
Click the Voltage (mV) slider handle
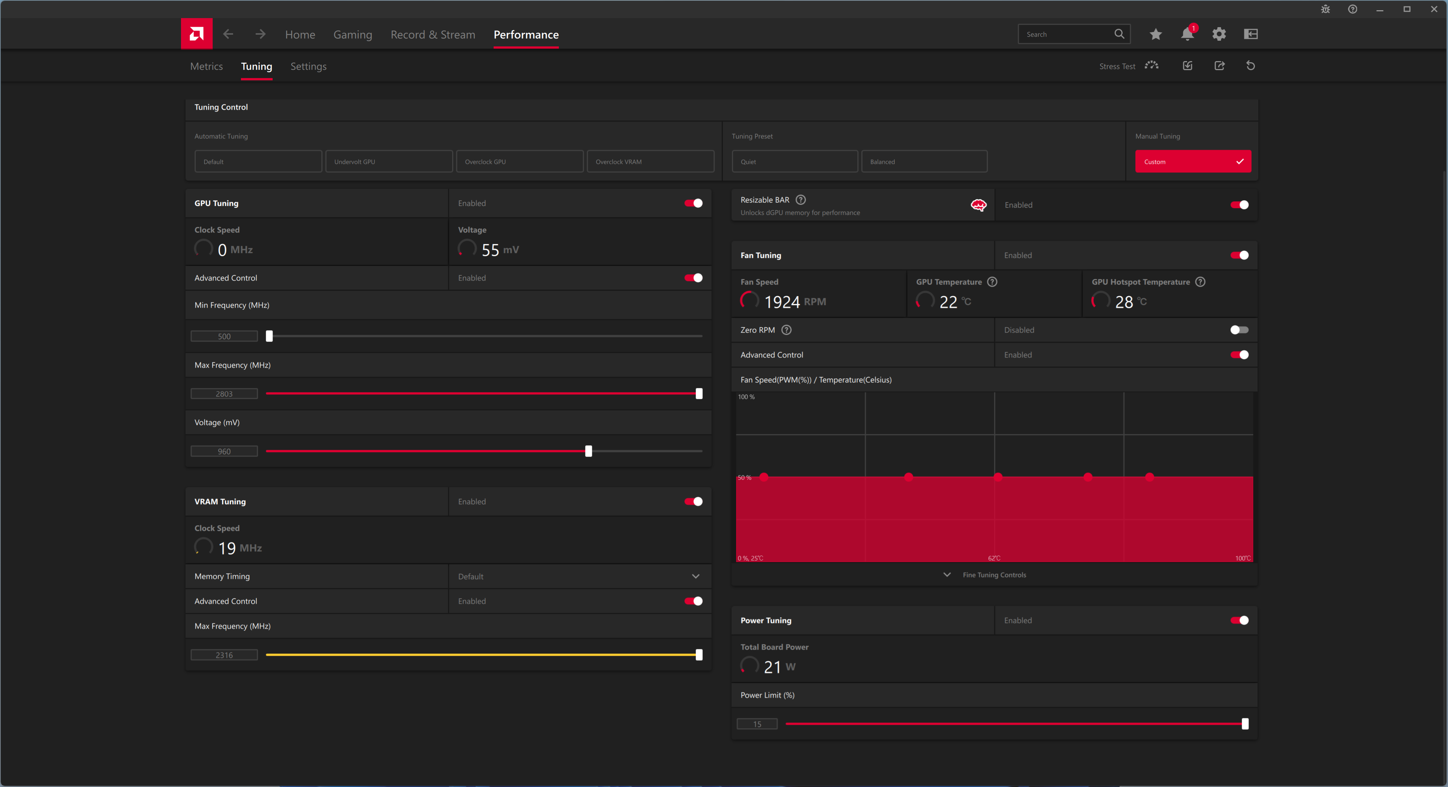coord(588,451)
